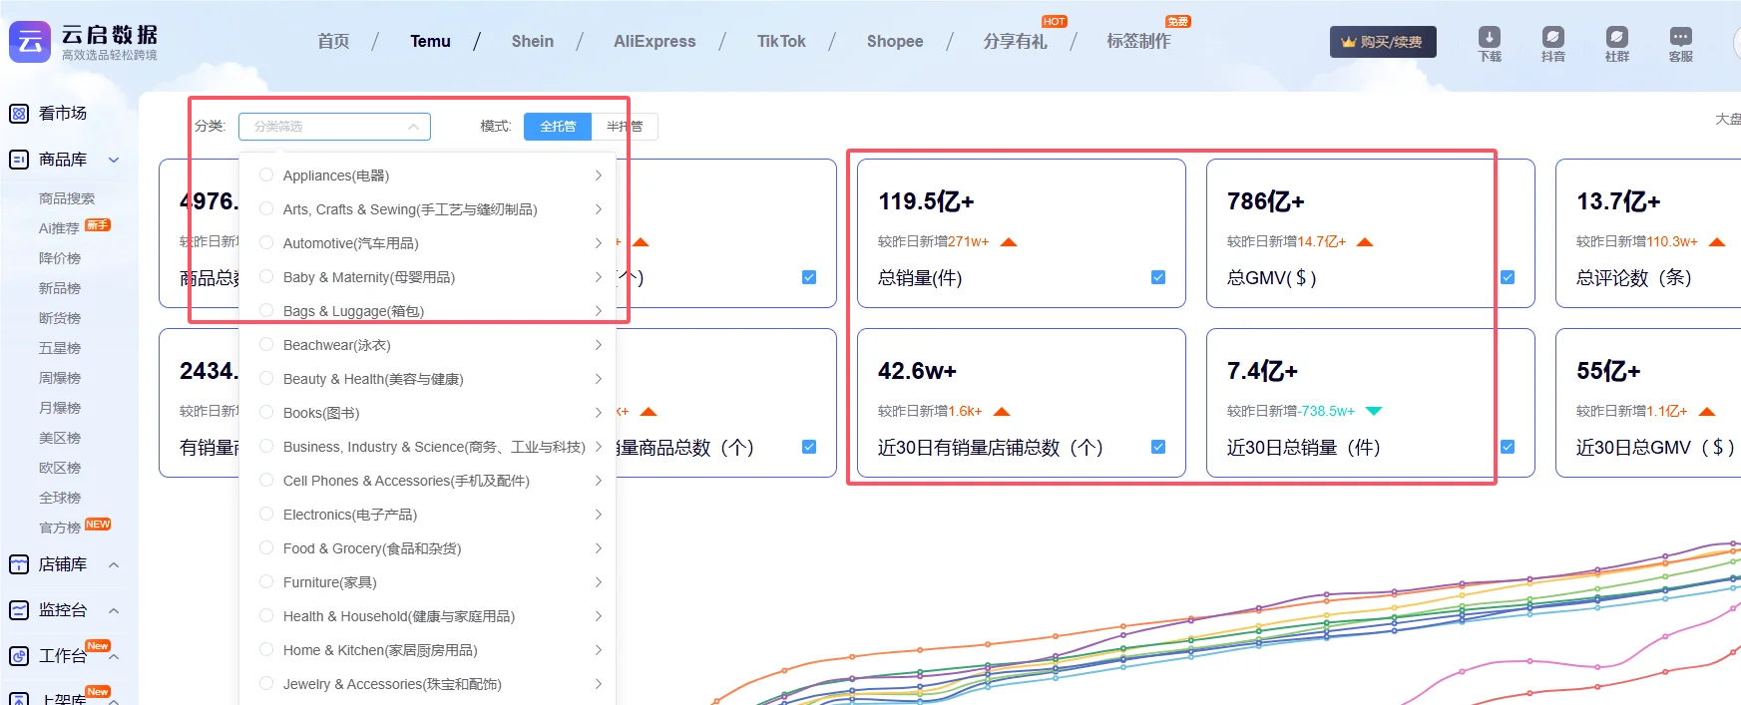Open 五星榜 in sidebar
Screen dimensions: 1741x705
coord(60,348)
